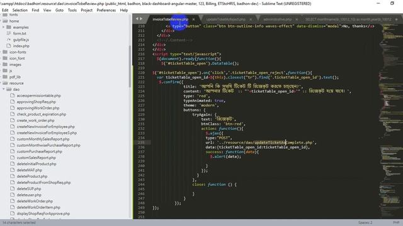Click the images folder icon
The image size is (403, 226).
coord(5,64)
